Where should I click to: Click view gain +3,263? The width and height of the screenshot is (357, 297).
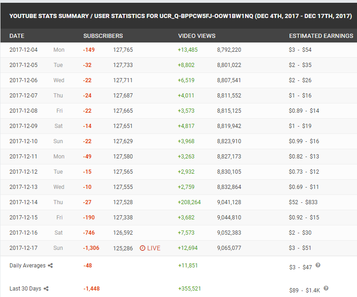[186, 157]
